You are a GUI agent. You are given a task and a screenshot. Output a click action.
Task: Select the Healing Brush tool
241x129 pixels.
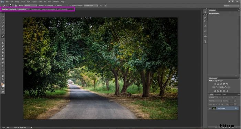(x=3, y=36)
